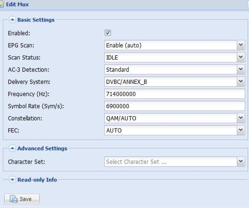Click the Edit Mux pencil icon
Image resolution: width=249 pixels, height=208 pixels.
tap(1, 4)
